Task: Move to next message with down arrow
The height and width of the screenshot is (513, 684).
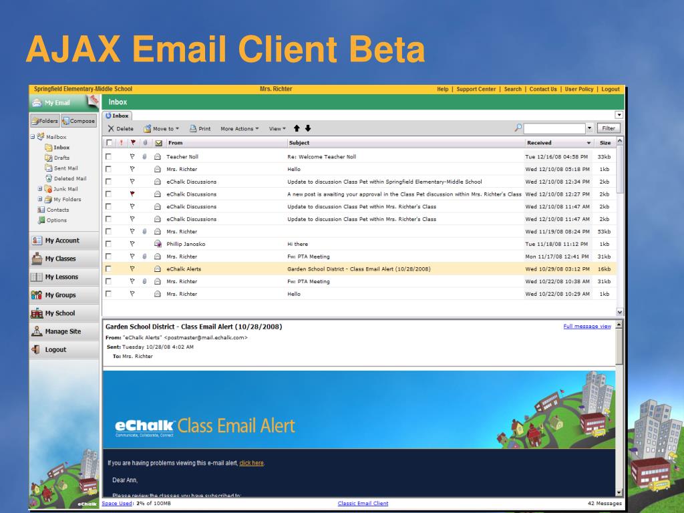Action: [x=308, y=128]
